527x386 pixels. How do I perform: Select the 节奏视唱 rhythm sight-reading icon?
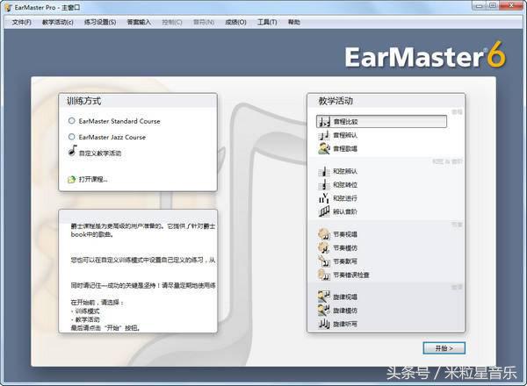point(324,234)
